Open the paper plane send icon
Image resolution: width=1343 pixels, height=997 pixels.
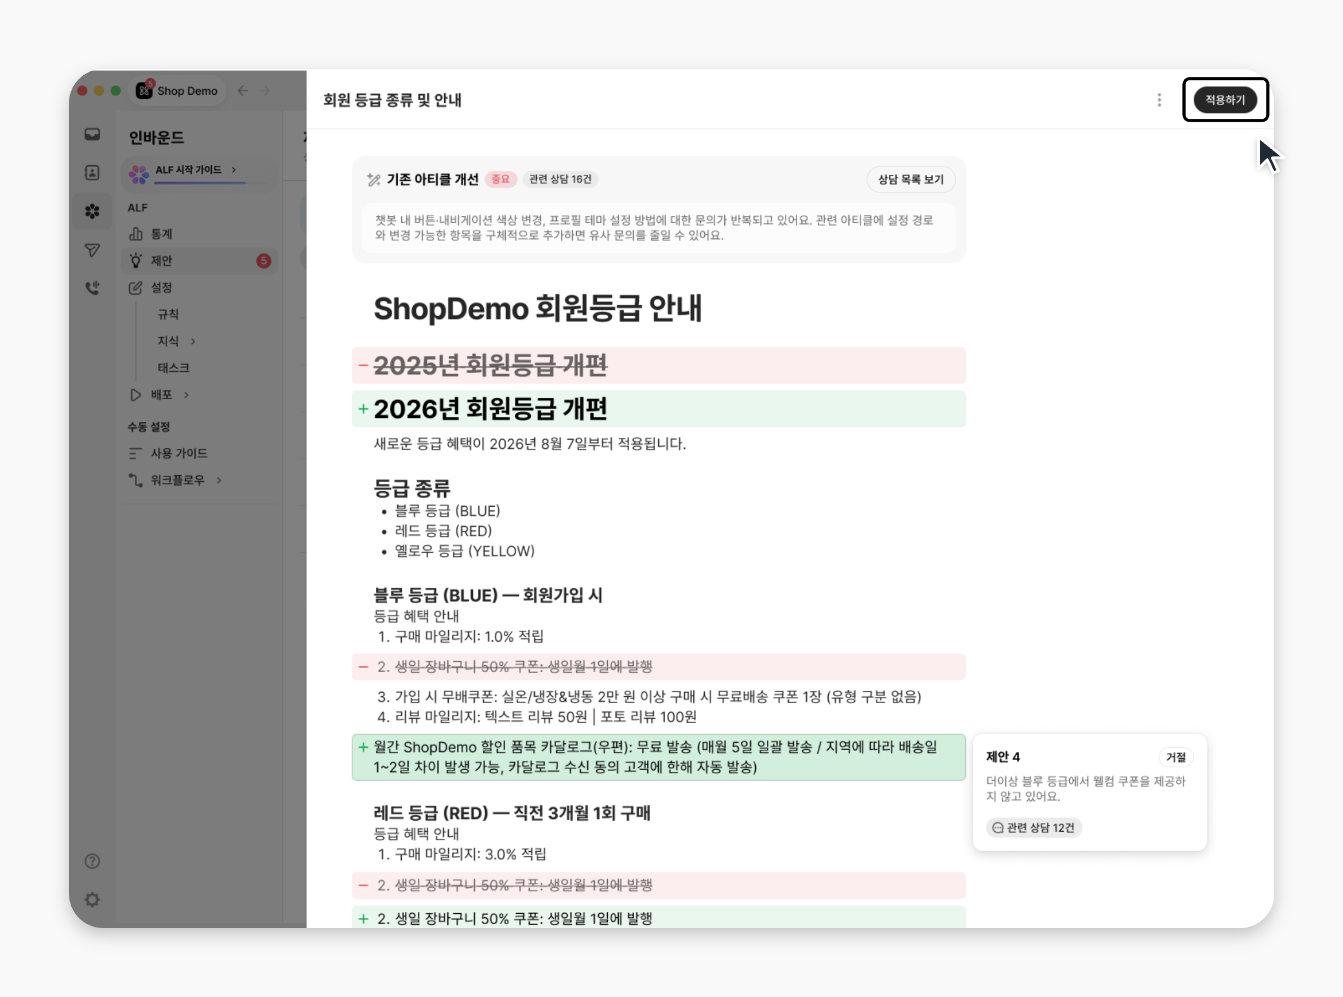coord(92,250)
